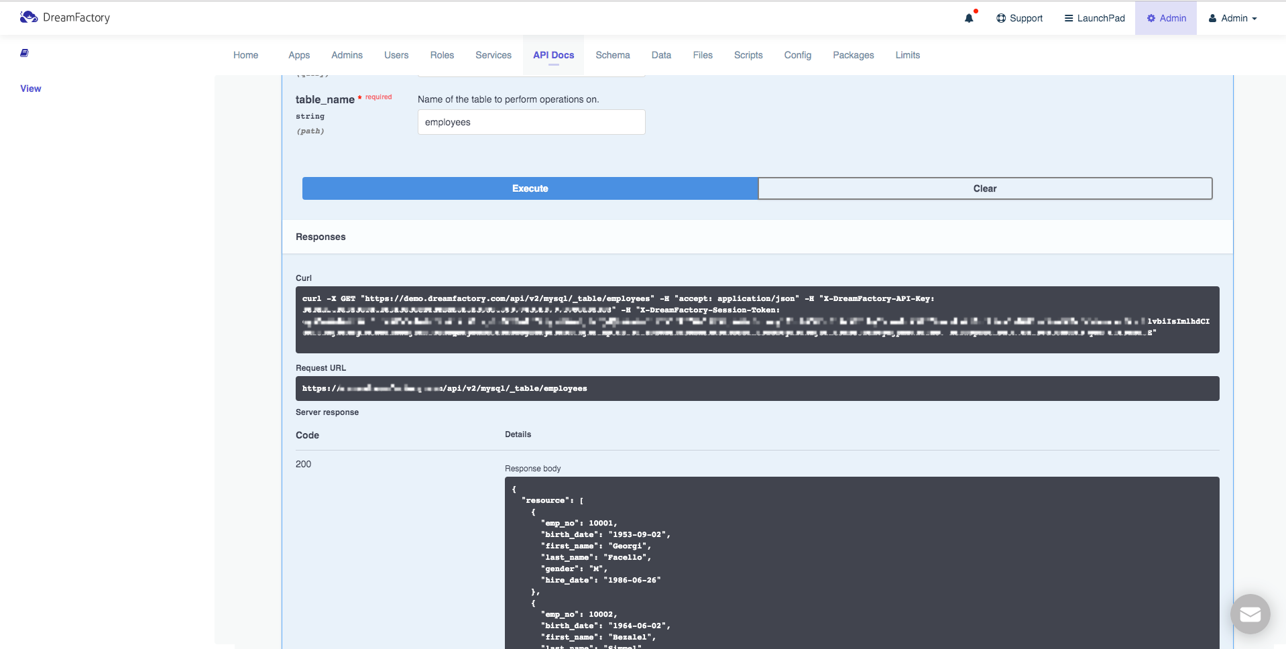Click the "emp_no": 10002 line

pyautogui.click(x=579, y=614)
